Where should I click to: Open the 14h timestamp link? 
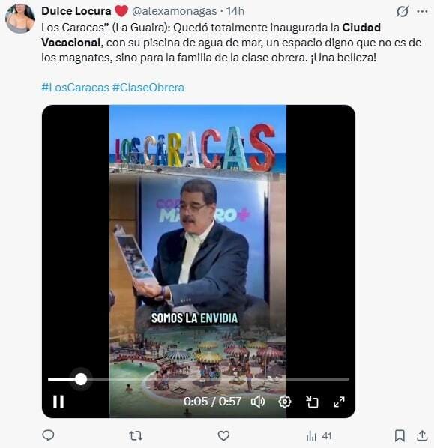click(x=235, y=11)
